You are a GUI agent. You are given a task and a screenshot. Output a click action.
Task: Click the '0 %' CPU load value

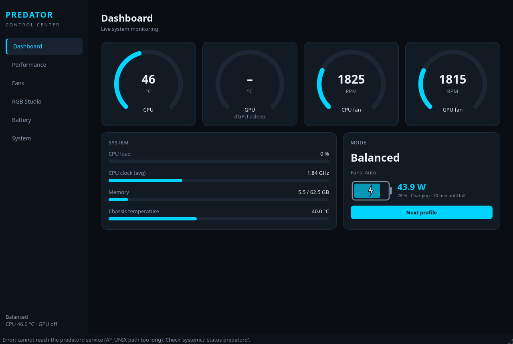[325, 154]
